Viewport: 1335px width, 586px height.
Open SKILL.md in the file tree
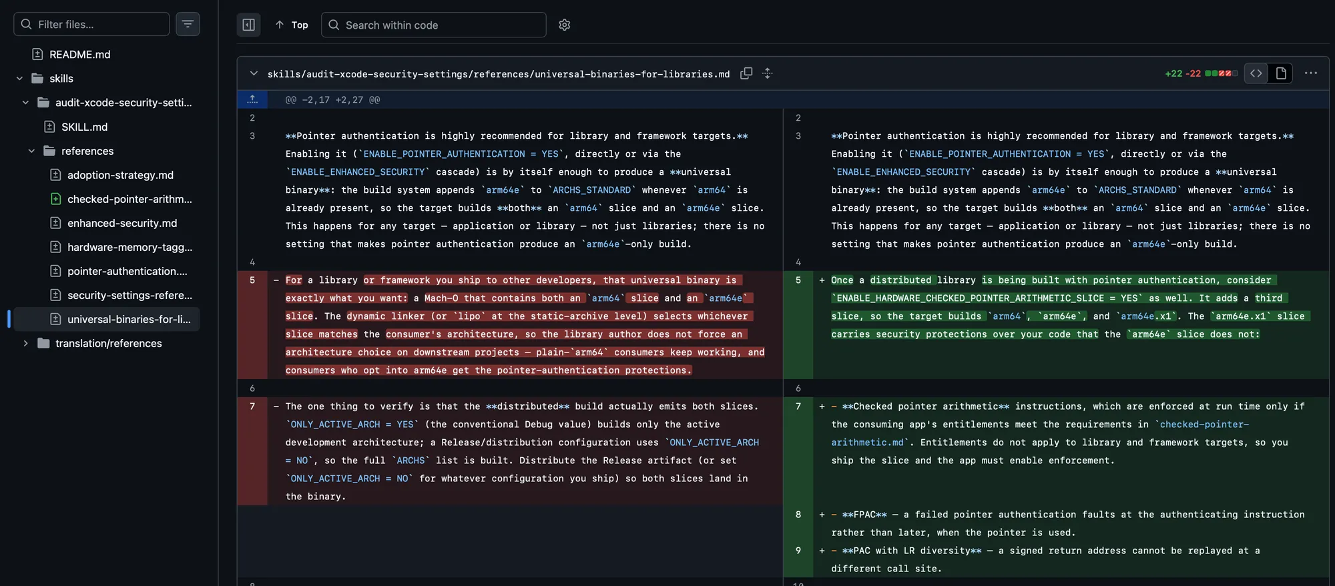pos(84,127)
